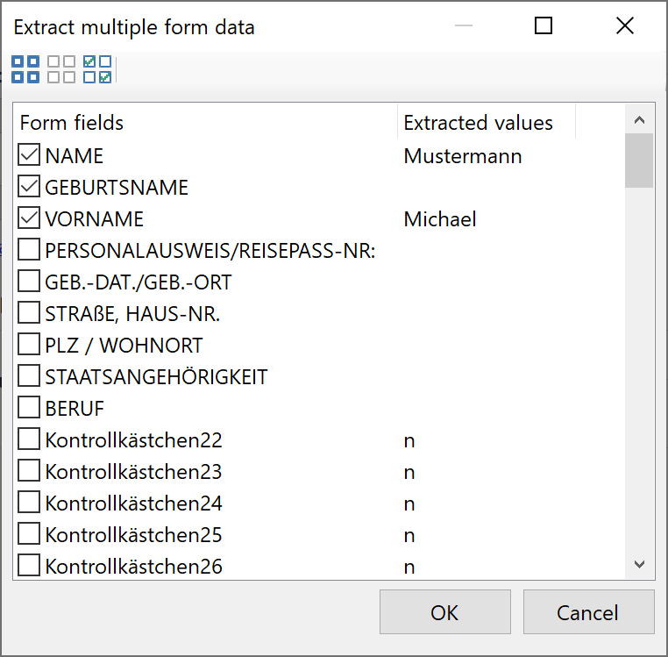668x657 pixels.
Task: Click the Select all fields toolbar icon
Action: pos(25,69)
